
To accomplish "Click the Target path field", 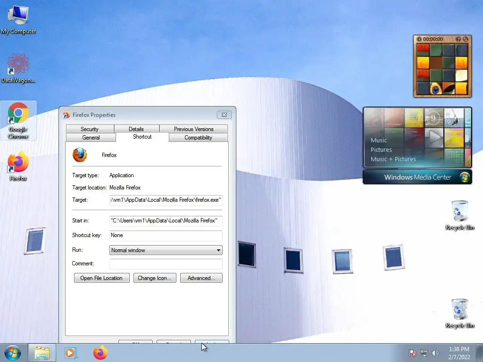I will pyautogui.click(x=166, y=200).
